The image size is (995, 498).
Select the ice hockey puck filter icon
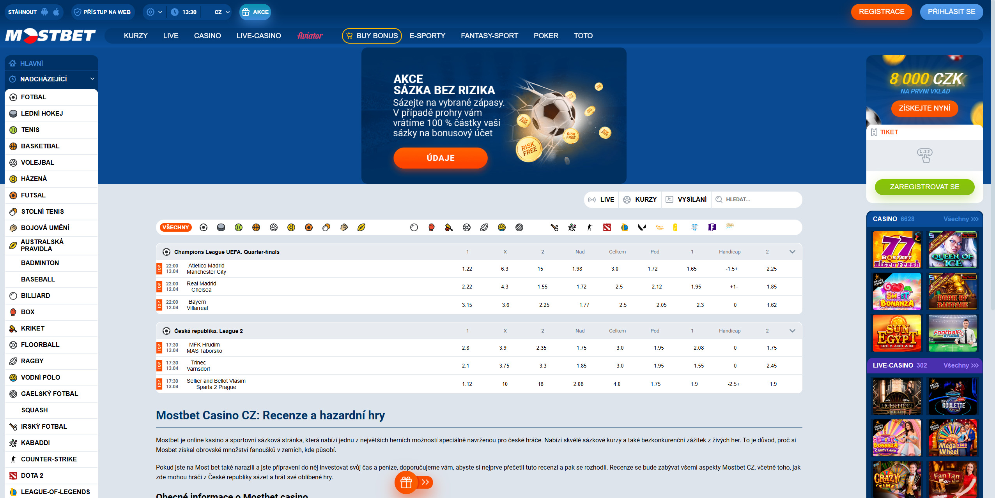(221, 227)
